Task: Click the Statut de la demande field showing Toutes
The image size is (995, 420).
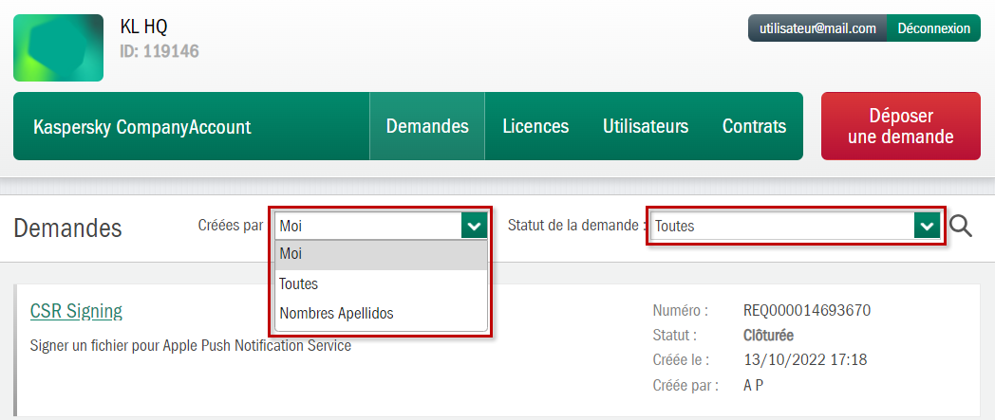Action: (781, 226)
